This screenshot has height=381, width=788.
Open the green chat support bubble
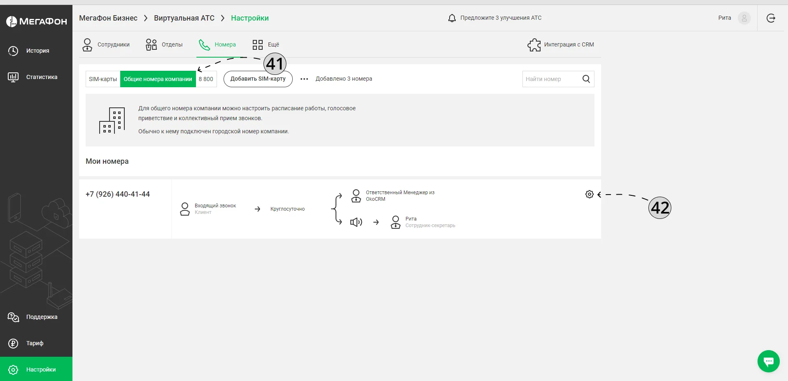tap(768, 361)
